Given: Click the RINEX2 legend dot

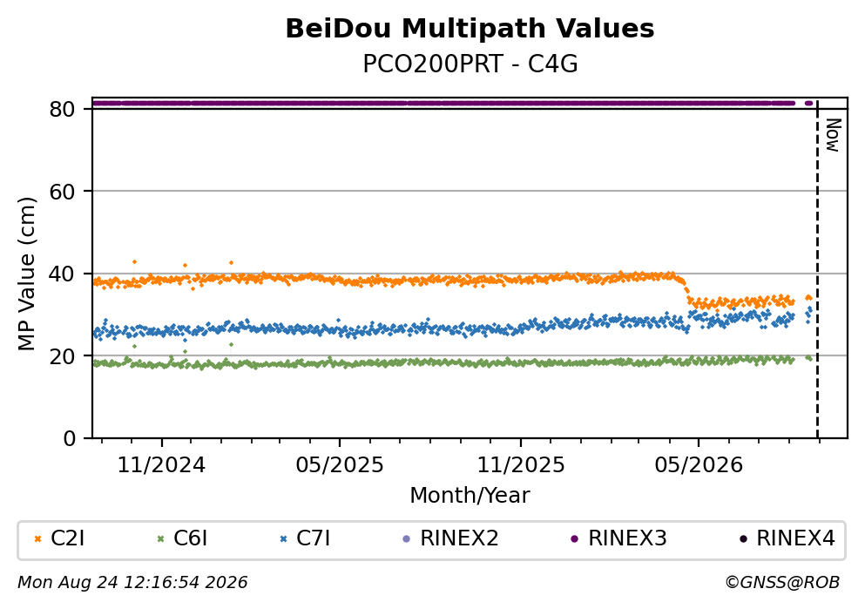Looking at the screenshot, I should [407, 539].
